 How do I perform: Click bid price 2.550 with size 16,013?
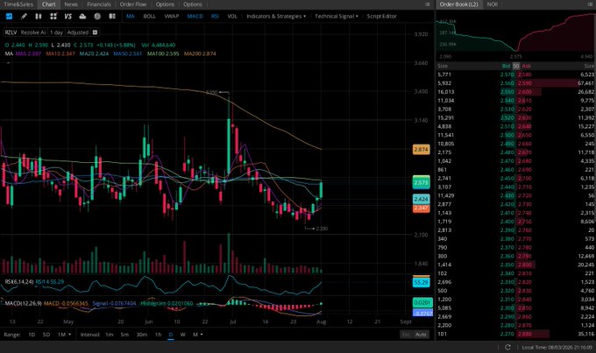[507, 92]
